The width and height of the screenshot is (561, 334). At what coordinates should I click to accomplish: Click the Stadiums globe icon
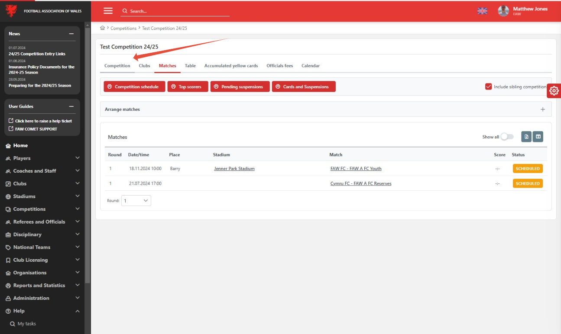tap(8, 196)
